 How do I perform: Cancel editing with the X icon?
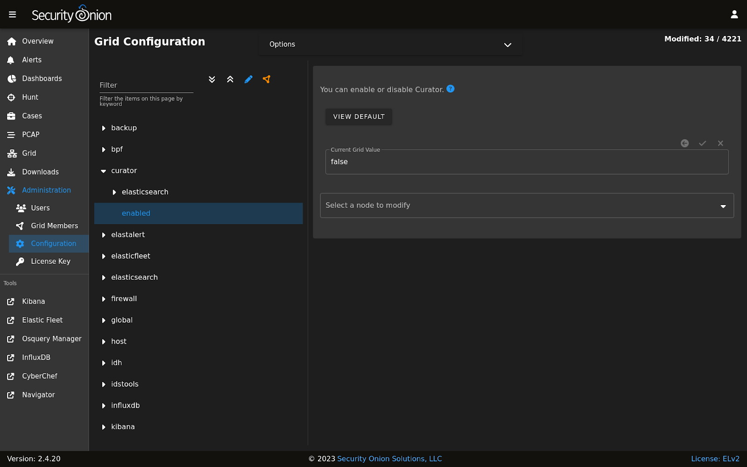720,143
